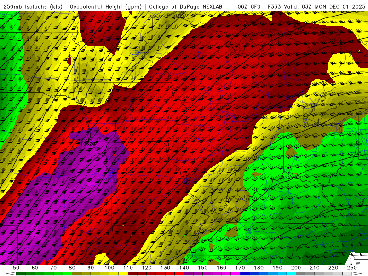Click the 140 value on the color scale
368x276 pixels.
click(184, 268)
